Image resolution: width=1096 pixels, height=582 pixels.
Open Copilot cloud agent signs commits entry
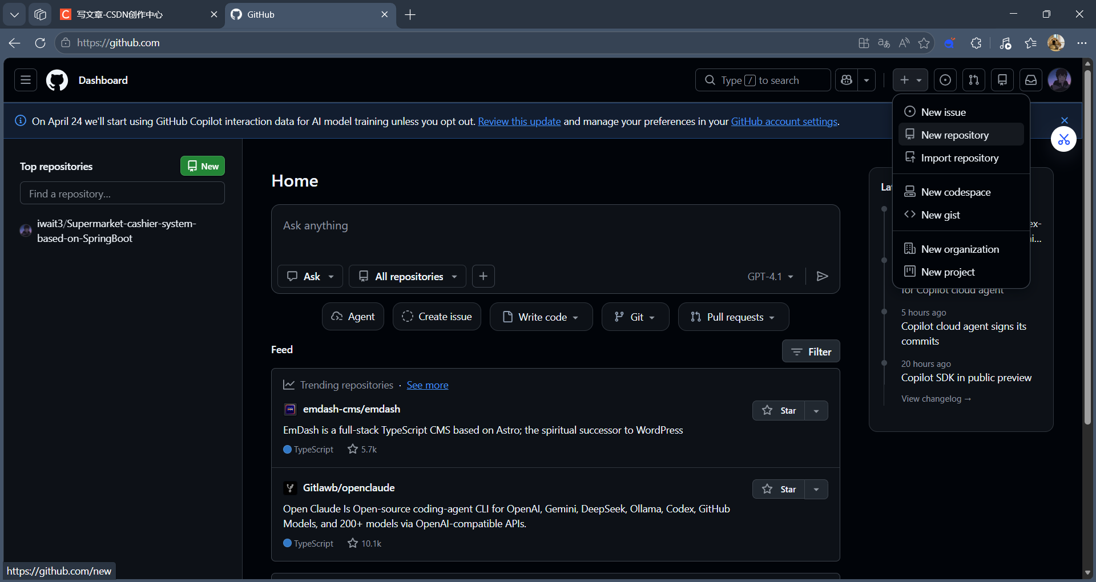964,334
